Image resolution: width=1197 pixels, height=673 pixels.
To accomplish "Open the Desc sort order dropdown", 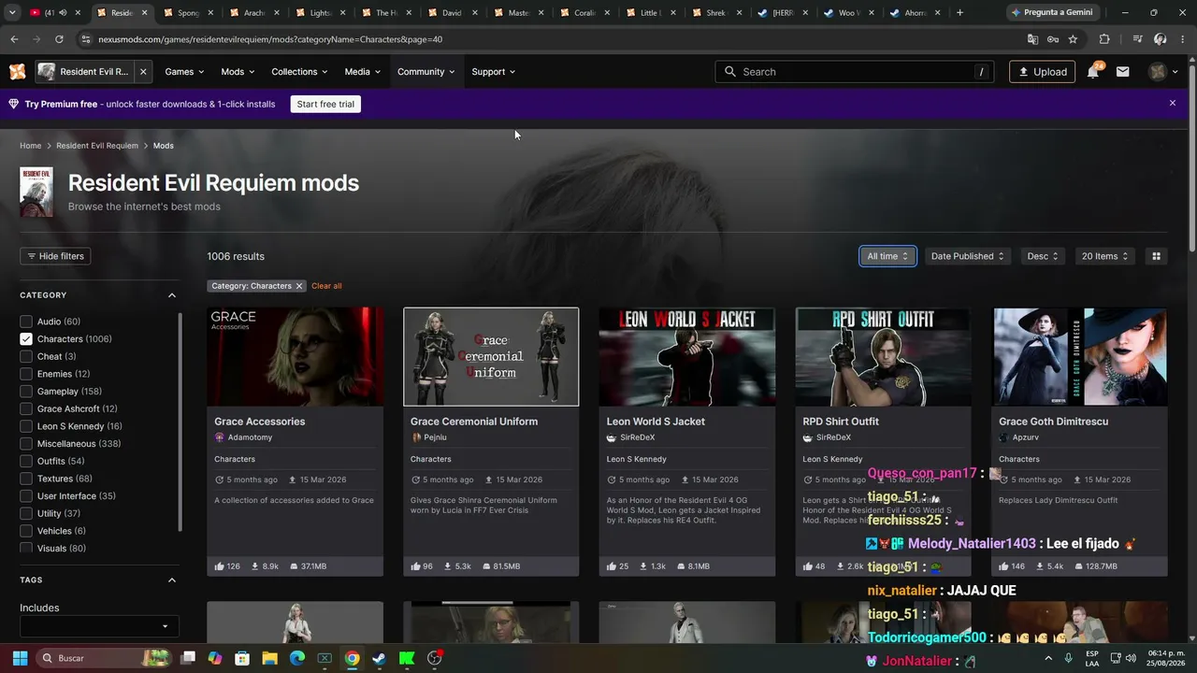I will 1043,256.
